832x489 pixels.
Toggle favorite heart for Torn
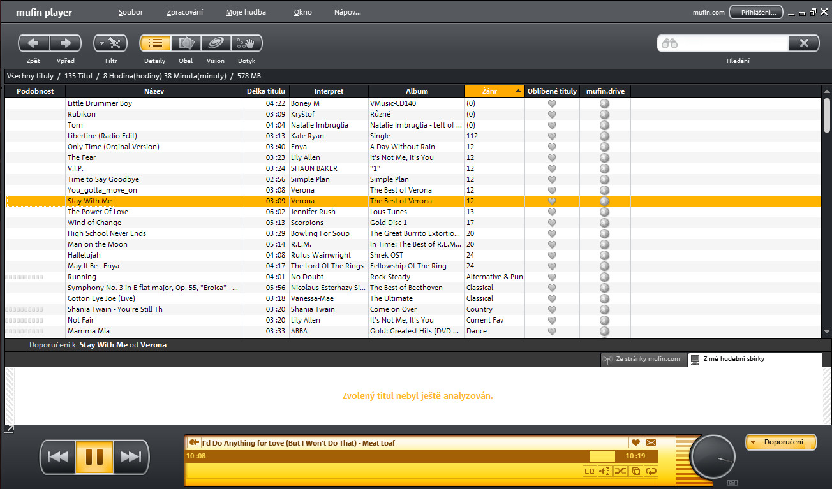552,125
